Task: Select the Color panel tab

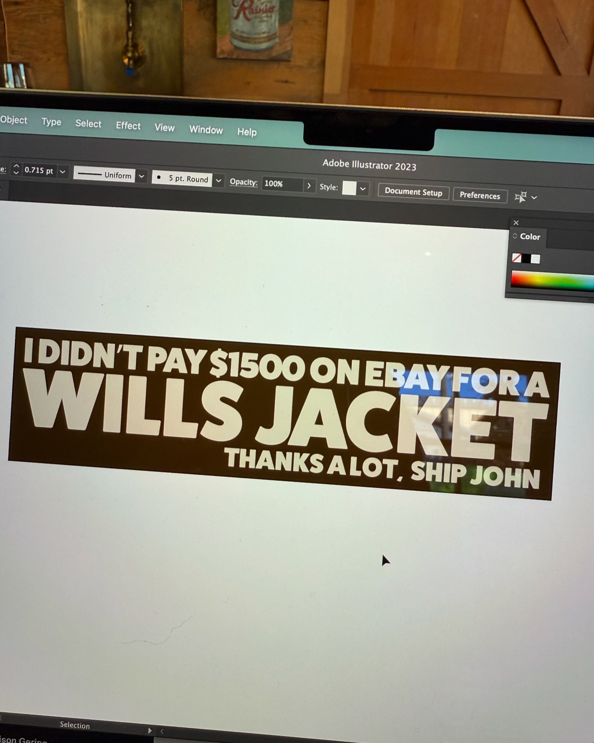Action: (x=530, y=237)
